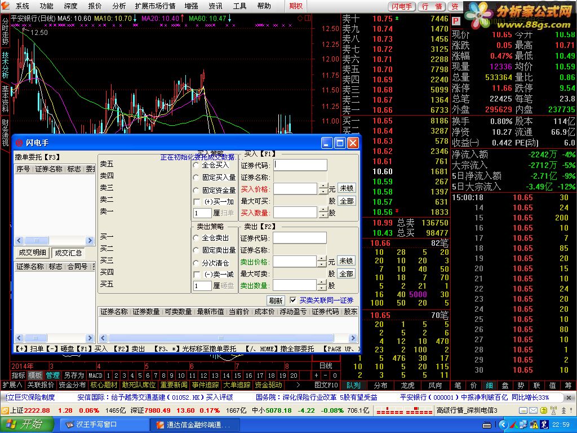Image resolution: width=577 pixels, height=433 pixels.
Task: Select the MACD indicator button
Action: 95,375
